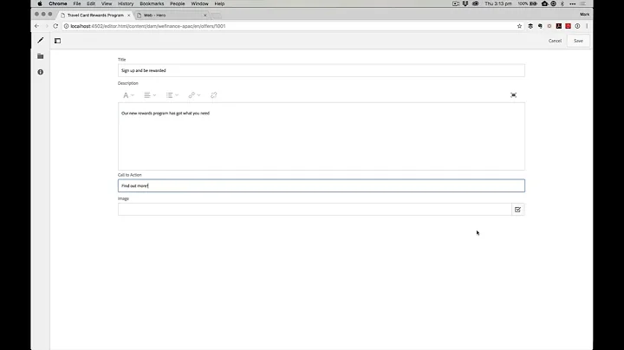Open Chrome's three-dot menu

click(x=587, y=26)
